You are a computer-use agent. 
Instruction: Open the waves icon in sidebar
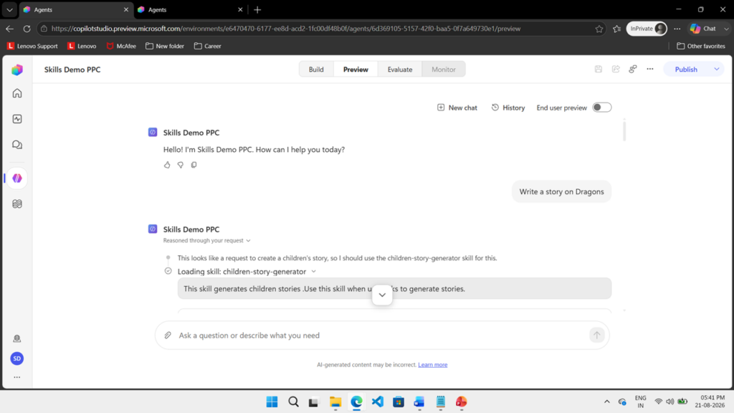point(17,204)
